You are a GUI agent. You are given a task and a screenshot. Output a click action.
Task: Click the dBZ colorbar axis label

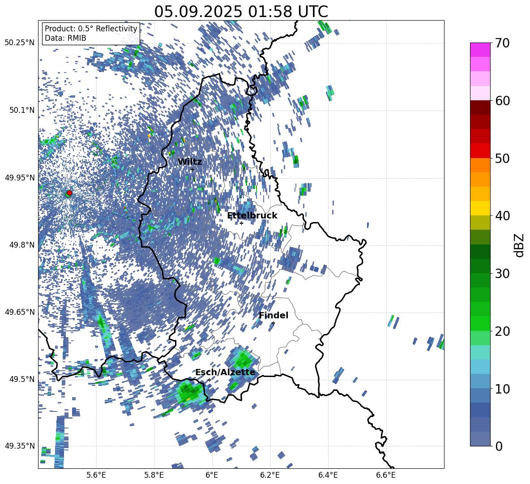pyautogui.click(x=520, y=245)
